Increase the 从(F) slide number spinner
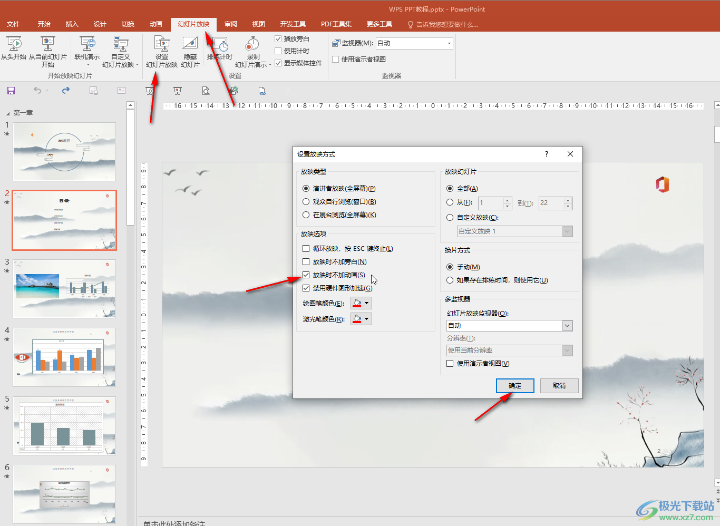This screenshot has height=526, width=720. point(508,200)
